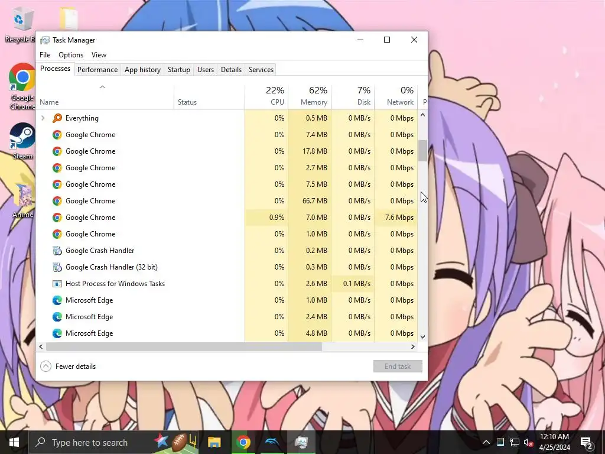This screenshot has width=605, height=454.
Task: Click Chrome icon in the 66.7 MB row
Action: [x=57, y=201]
